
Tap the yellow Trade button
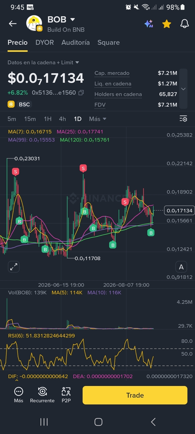[135, 395]
